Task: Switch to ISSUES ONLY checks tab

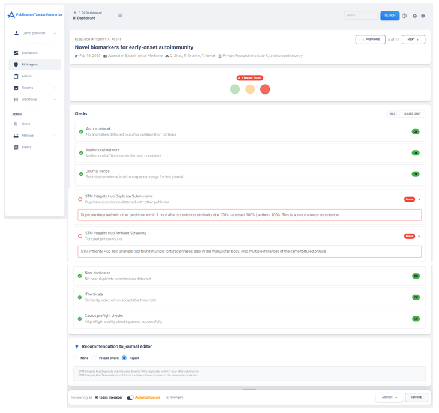Action: point(412,114)
